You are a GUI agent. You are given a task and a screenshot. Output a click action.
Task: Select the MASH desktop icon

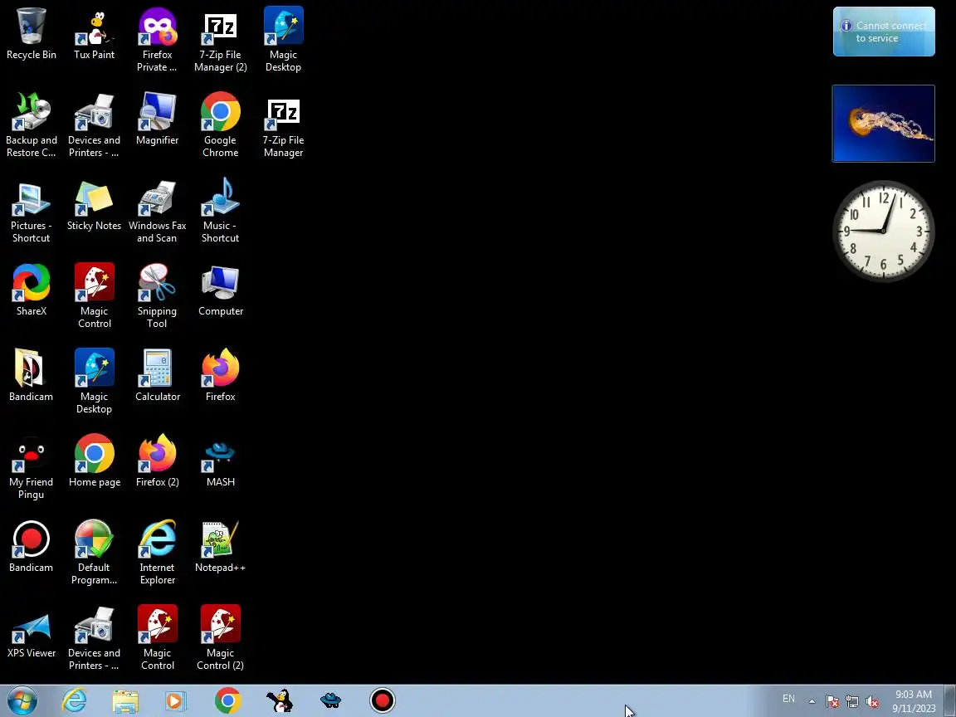pos(220,461)
